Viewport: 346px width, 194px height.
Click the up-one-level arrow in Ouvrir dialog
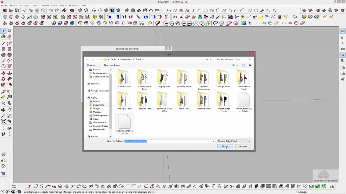coord(101,60)
